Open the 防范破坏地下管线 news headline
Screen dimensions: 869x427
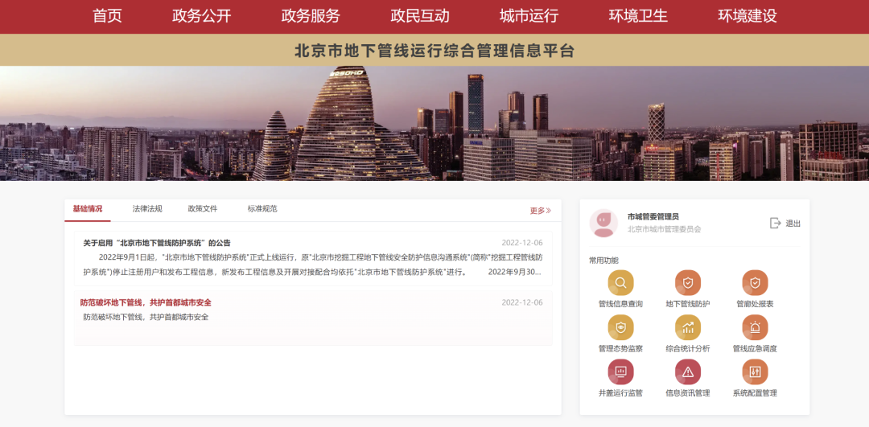[x=146, y=303]
